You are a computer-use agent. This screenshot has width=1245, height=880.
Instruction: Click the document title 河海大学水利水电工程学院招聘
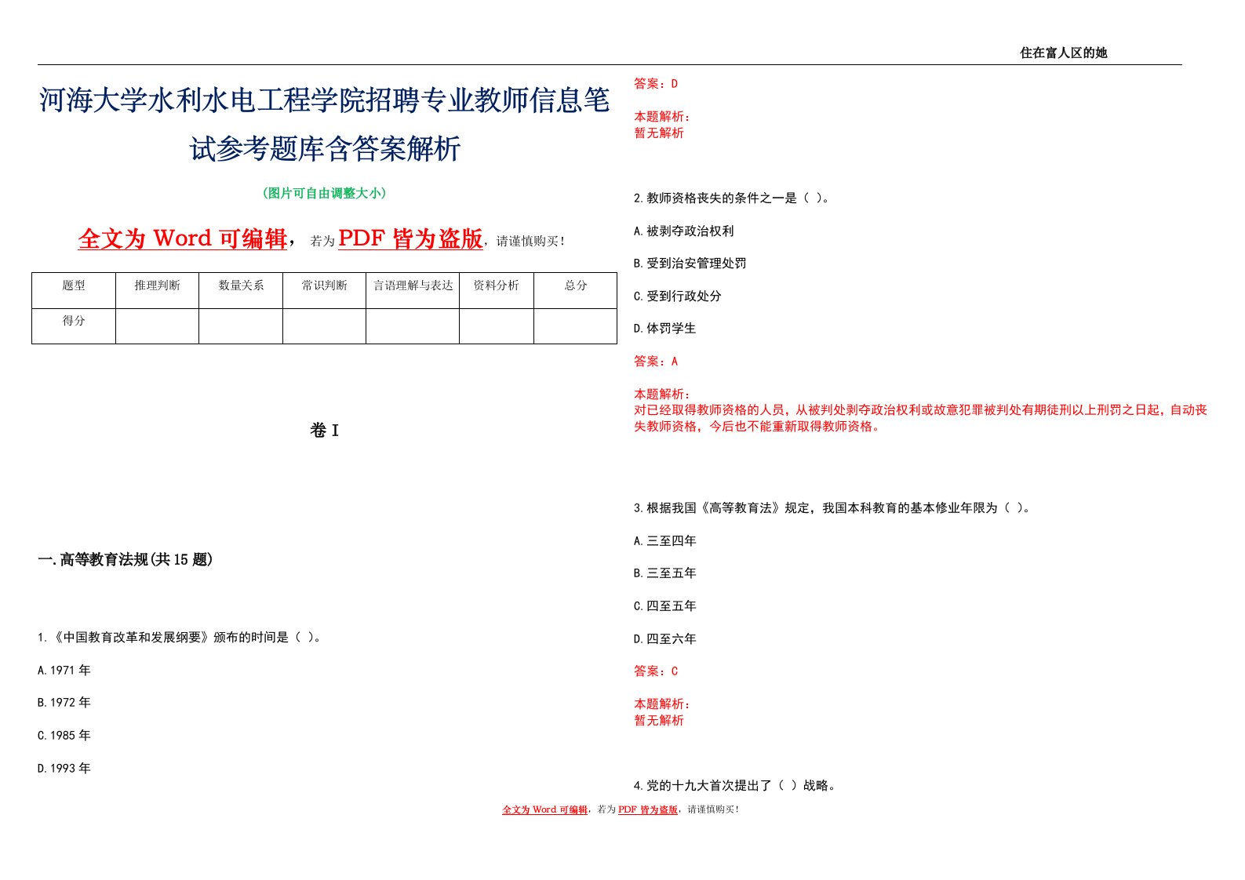click(324, 124)
